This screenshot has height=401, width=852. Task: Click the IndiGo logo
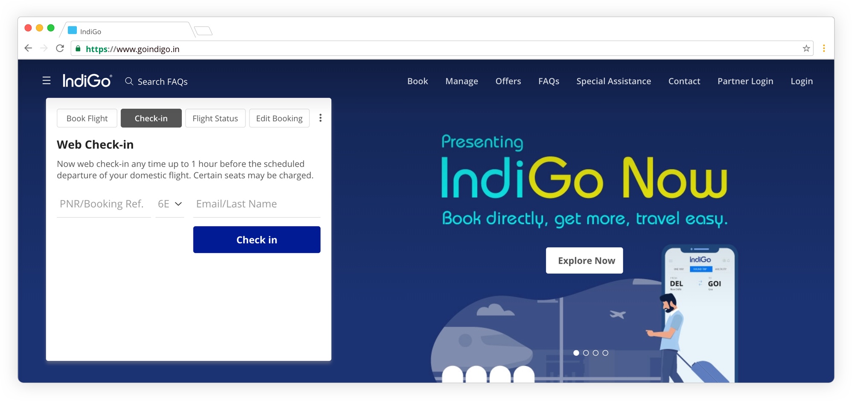tap(87, 81)
